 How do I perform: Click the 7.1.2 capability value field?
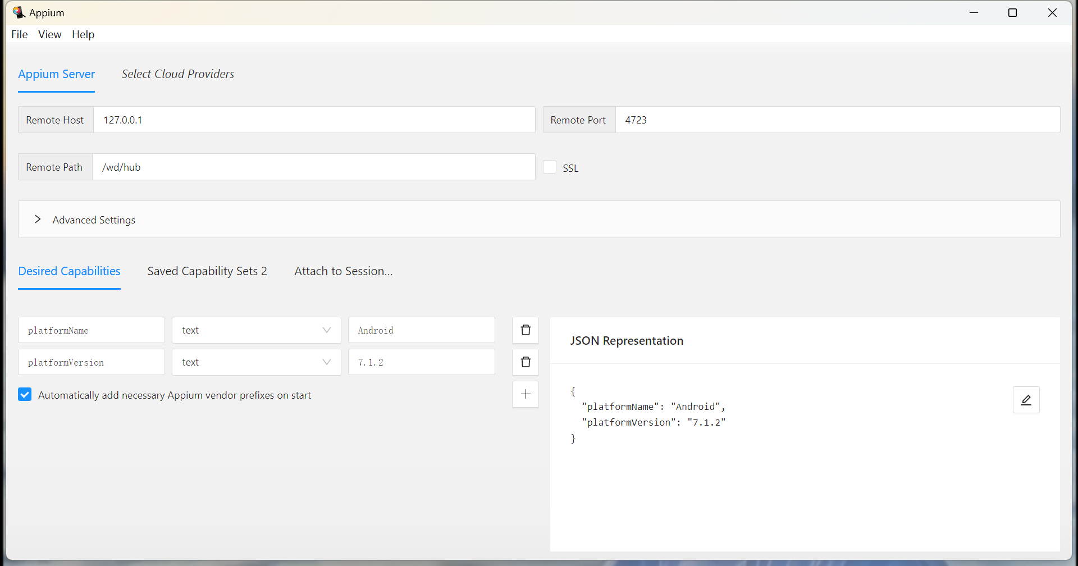[422, 362]
